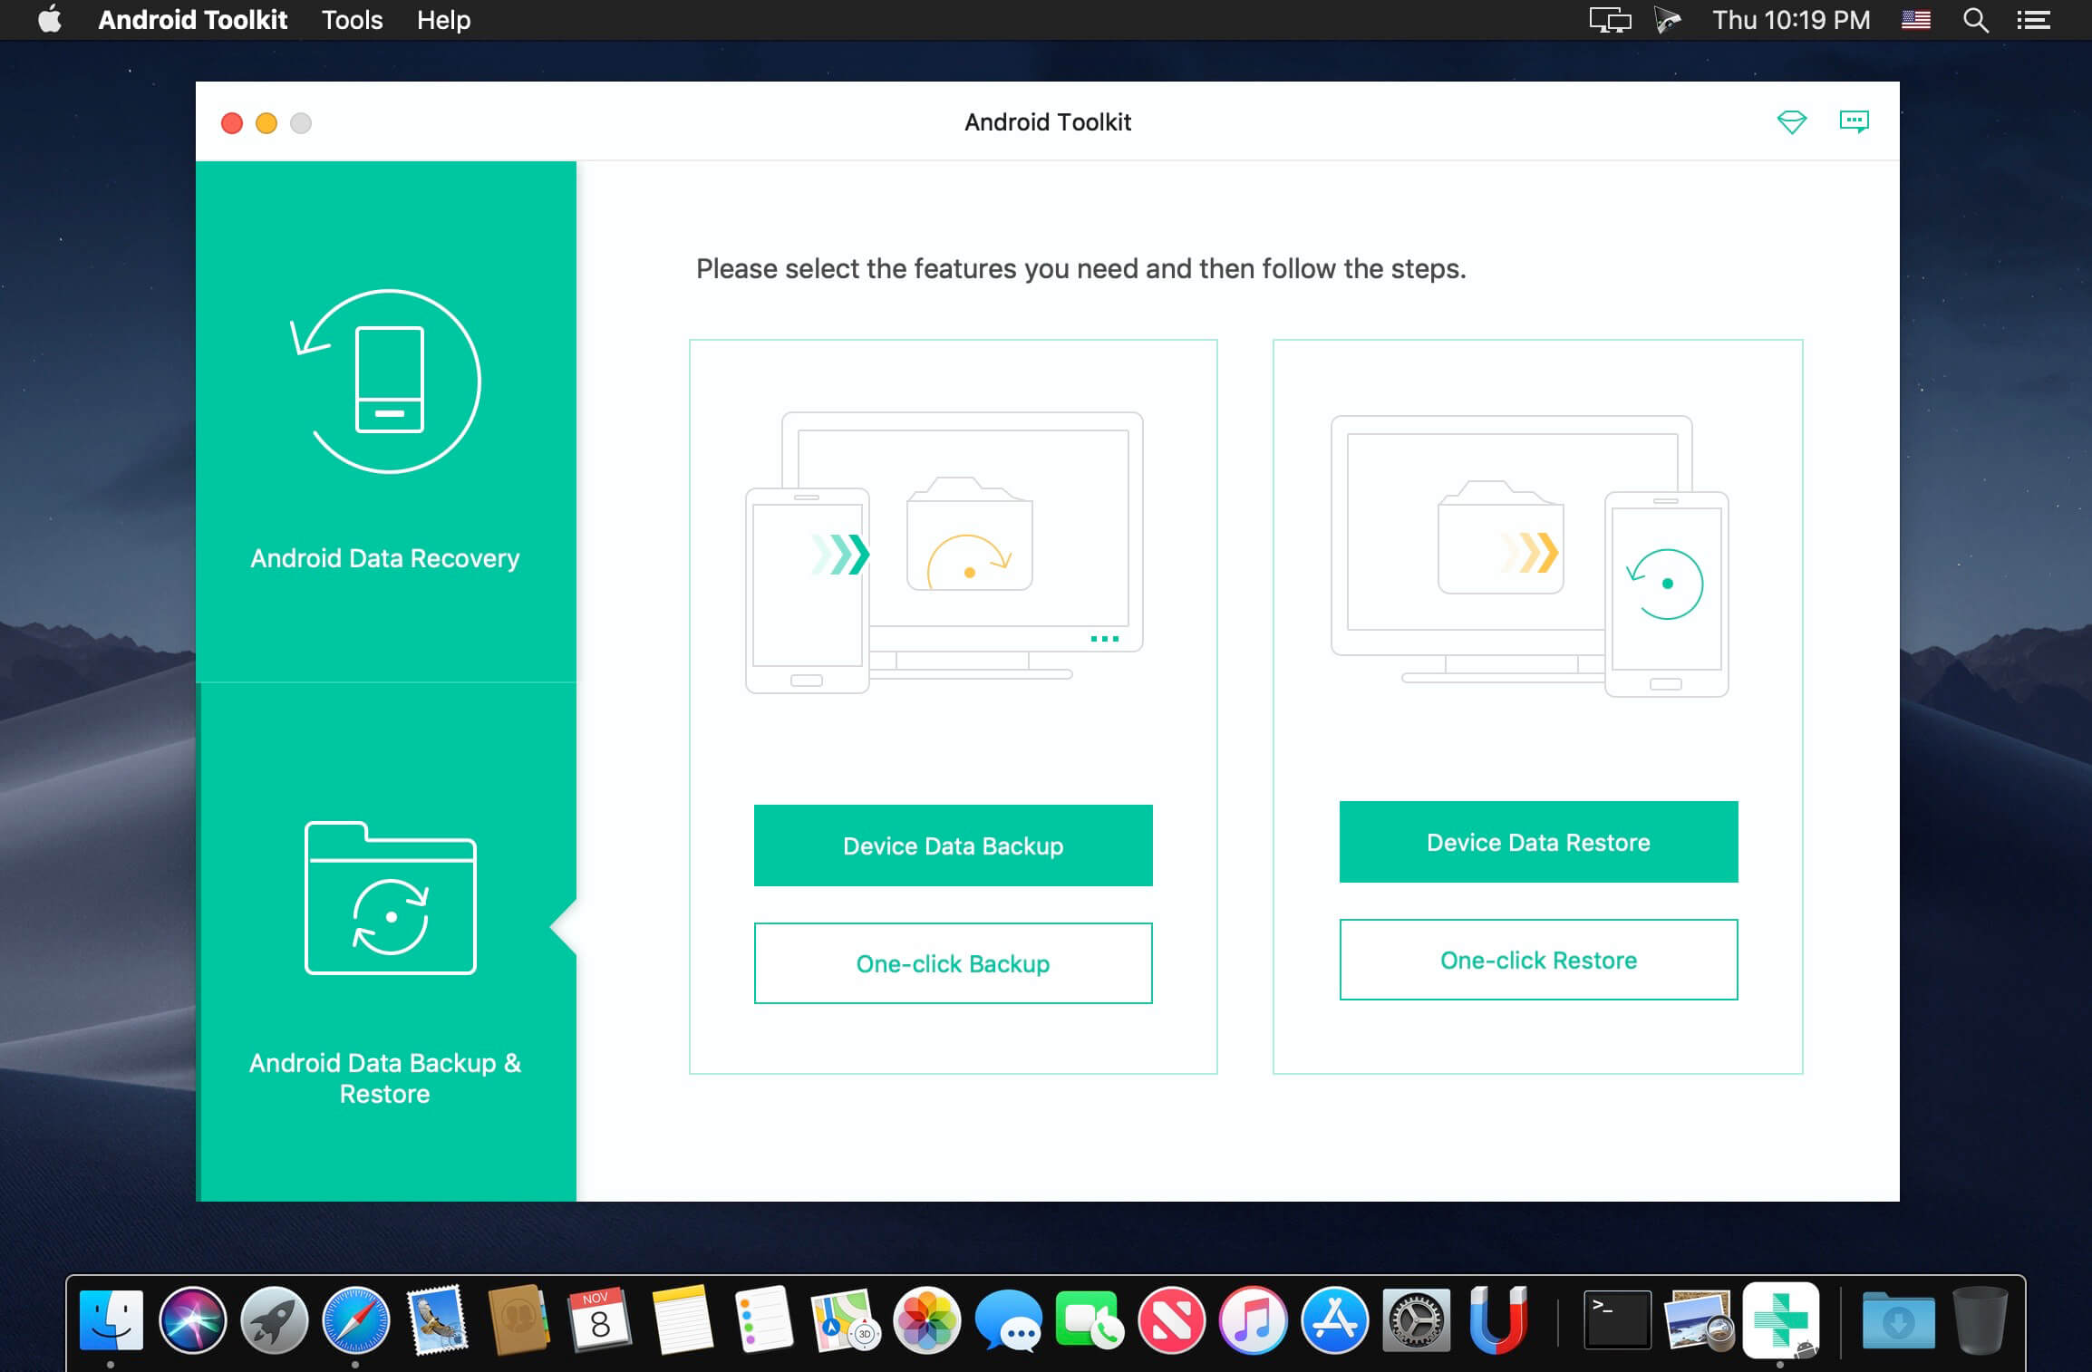Image resolution: width=2092 pixels, height=1372 pixels.
Task: Open the Safari icon in dock
Action: pos(355,1320)
